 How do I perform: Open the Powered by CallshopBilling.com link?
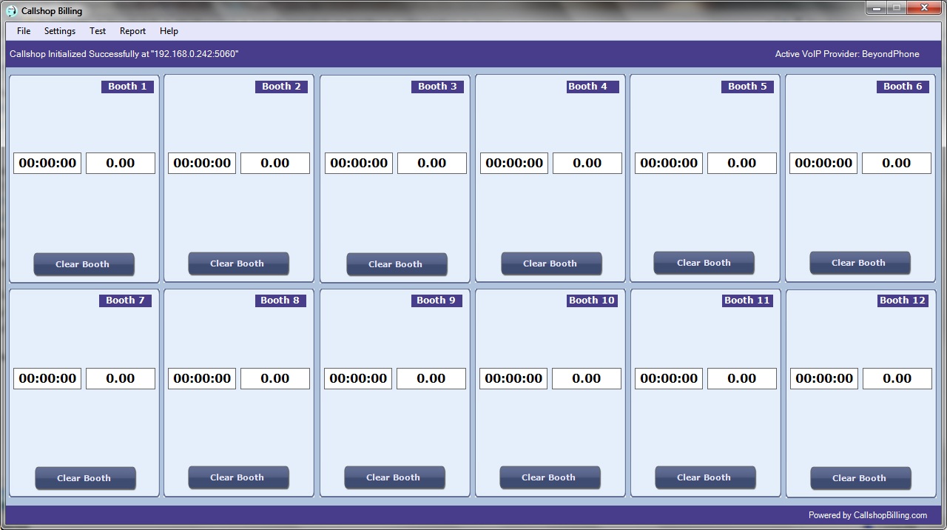(x=867, y=515)
